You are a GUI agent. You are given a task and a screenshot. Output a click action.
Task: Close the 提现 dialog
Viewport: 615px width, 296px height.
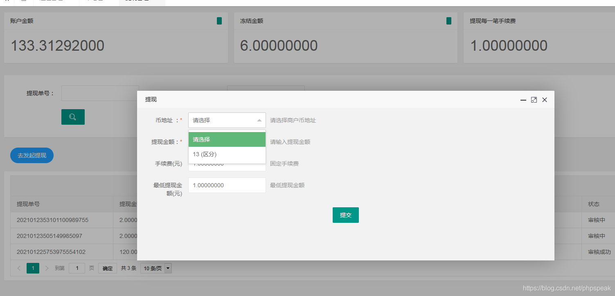point(544,100)
